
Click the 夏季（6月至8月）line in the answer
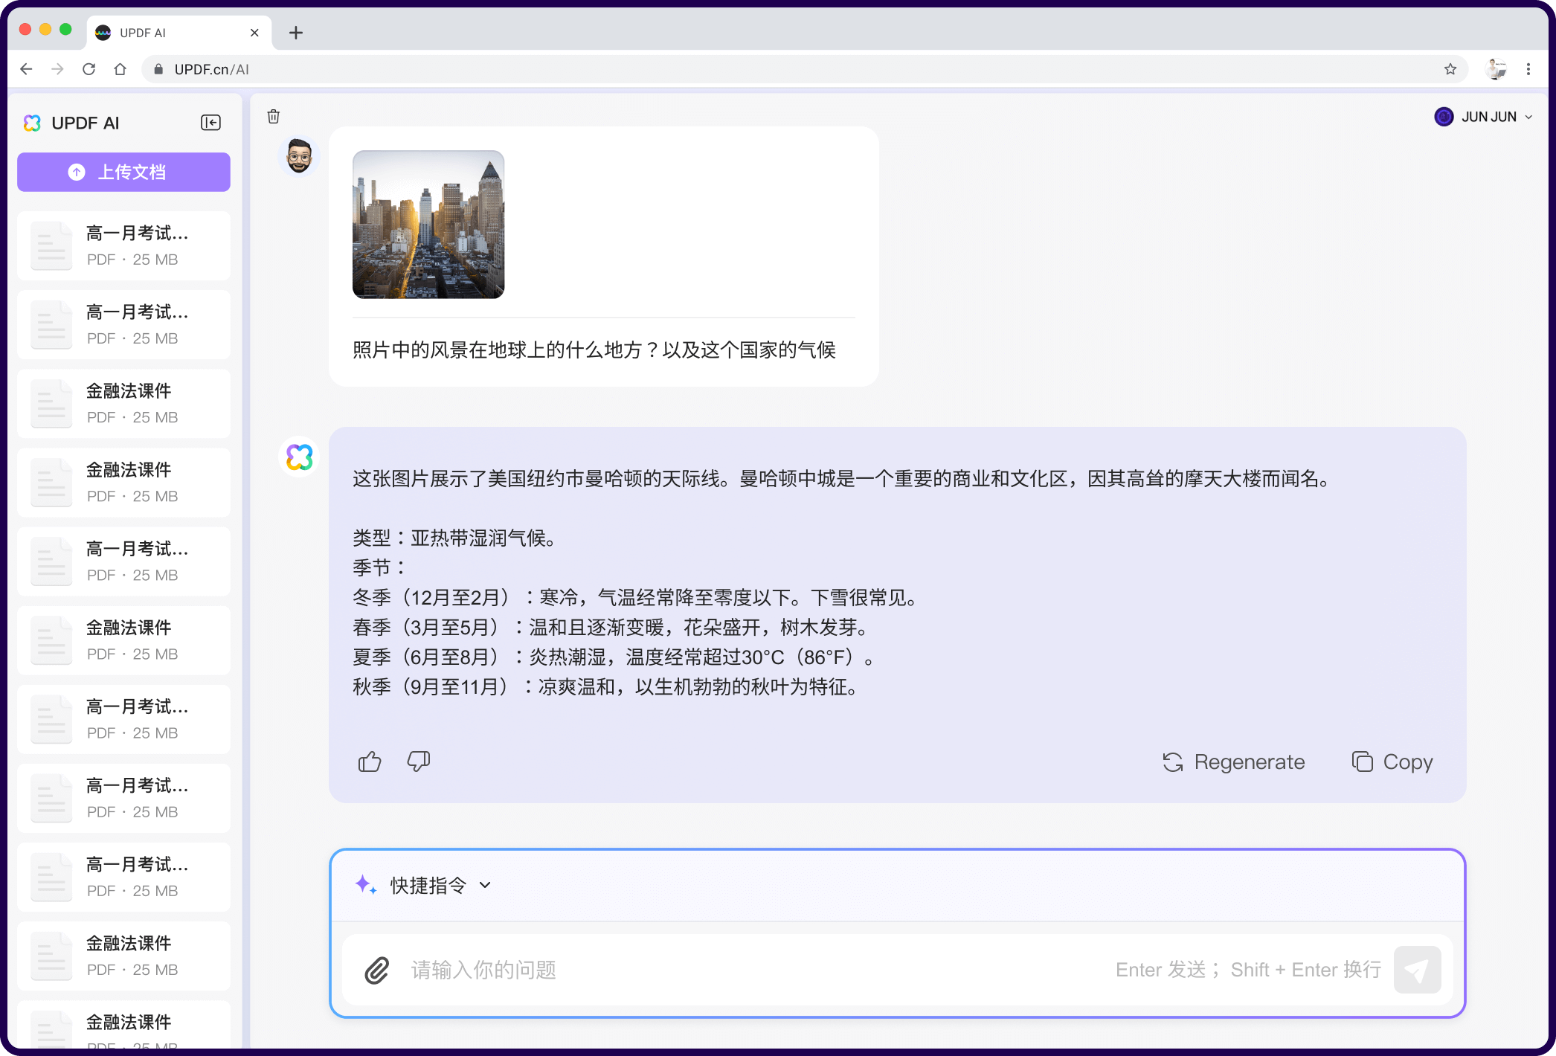[614, 657]
